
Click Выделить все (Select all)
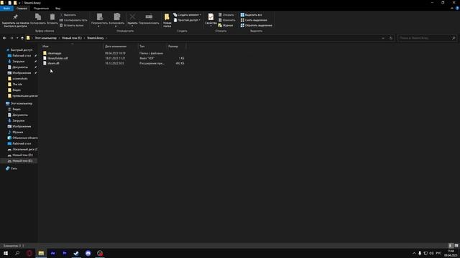click(251, 15)
